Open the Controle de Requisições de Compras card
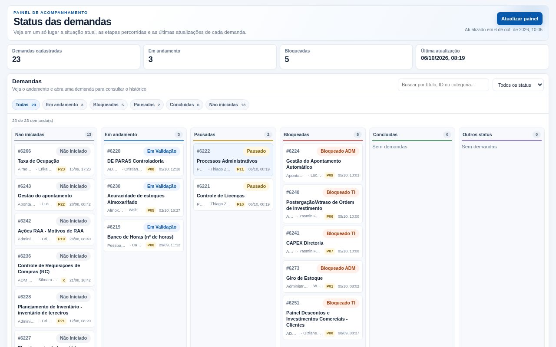 pos(54,267)
